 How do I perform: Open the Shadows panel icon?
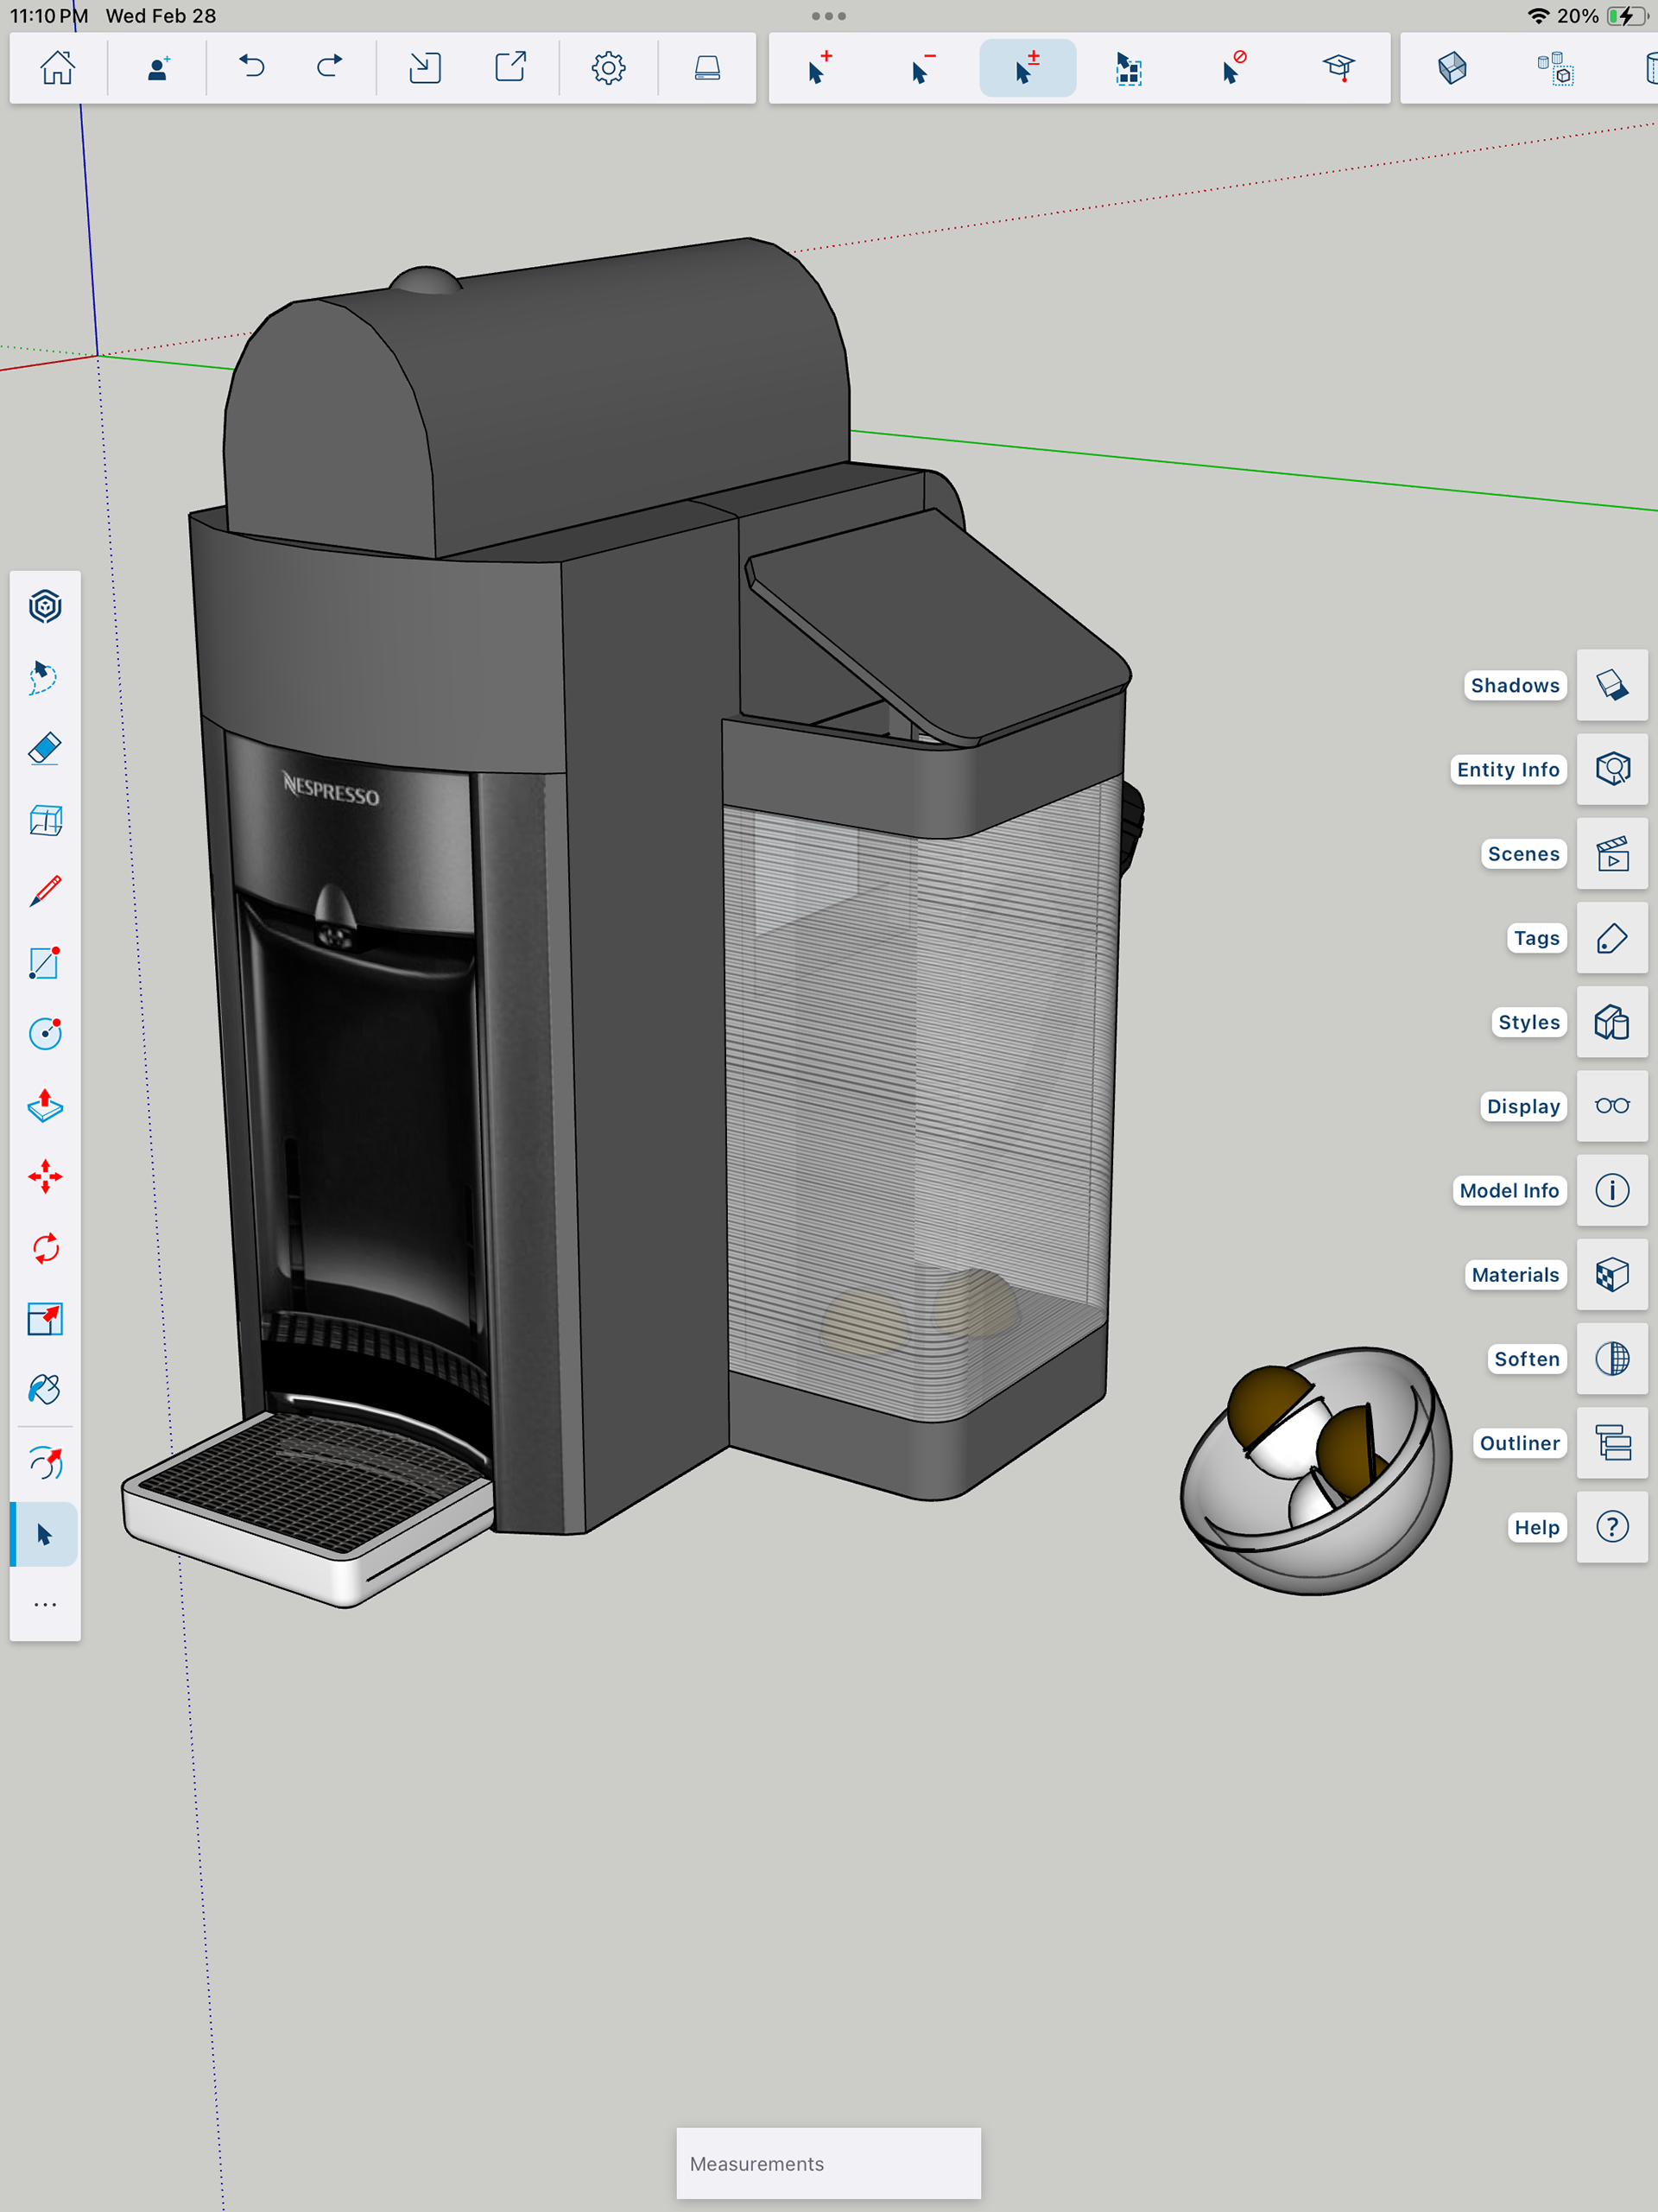tap(1611, 685)
